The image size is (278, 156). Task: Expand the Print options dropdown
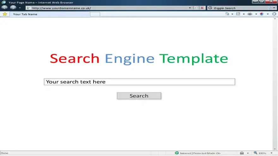tap(256, 14)
